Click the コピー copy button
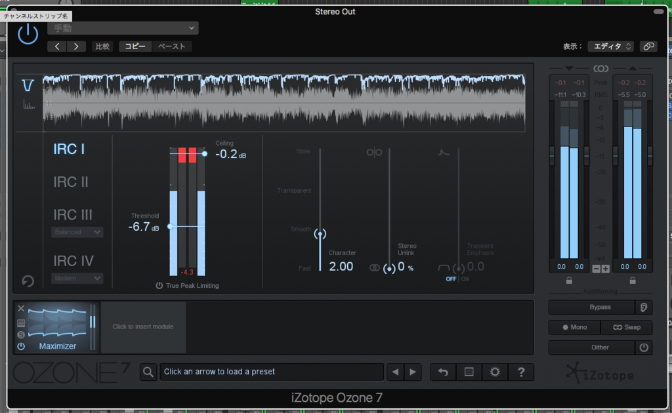Image resolution: width=672 pixels, height=413 pixels. point(135,47)
